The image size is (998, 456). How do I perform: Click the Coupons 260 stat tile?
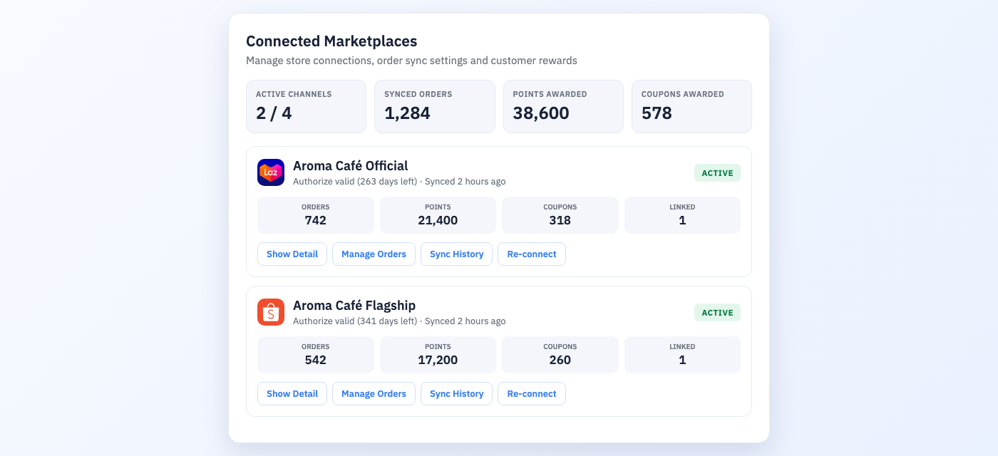(560, 355)
